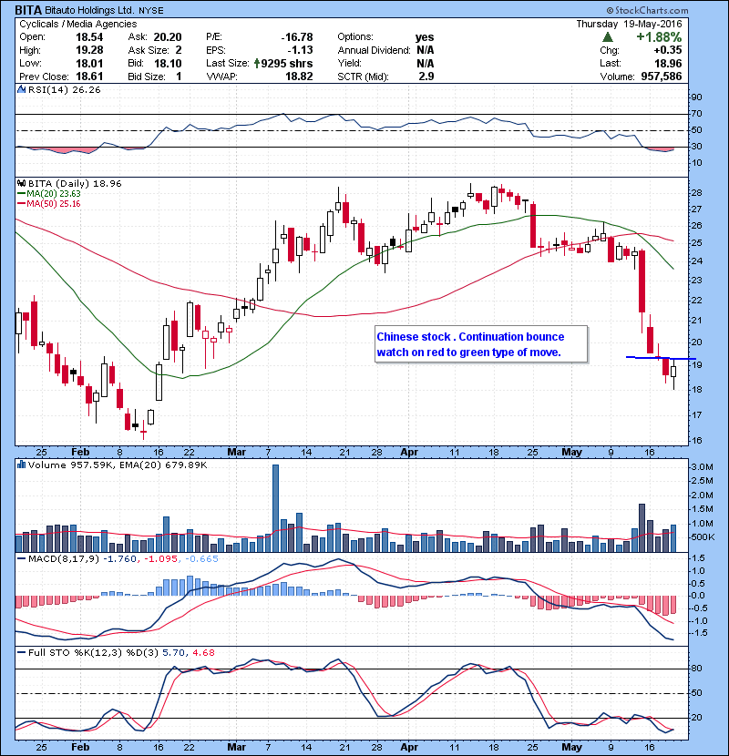Click the green up-triangle beside +1.88%
This screenshot has height=756, width=729.
click(608, 37)
